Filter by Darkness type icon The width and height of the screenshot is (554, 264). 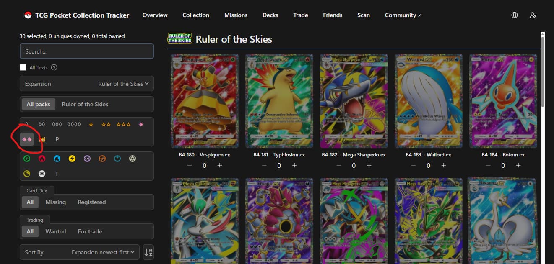click(117, 159)
